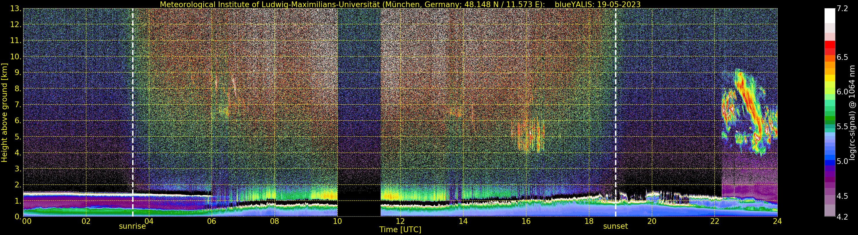858x235 pixels.
Task: Click the 5 km tick on the height axis
Action: click(x=18, y=137)
